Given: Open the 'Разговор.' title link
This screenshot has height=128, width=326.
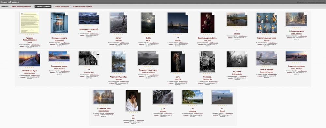Looking at the screenshot, I should point(207,77).
